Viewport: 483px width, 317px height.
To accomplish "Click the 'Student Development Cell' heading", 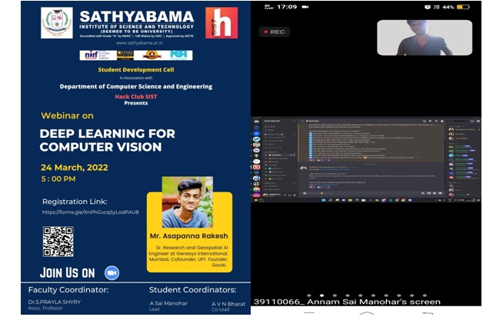I will (136, 69).
